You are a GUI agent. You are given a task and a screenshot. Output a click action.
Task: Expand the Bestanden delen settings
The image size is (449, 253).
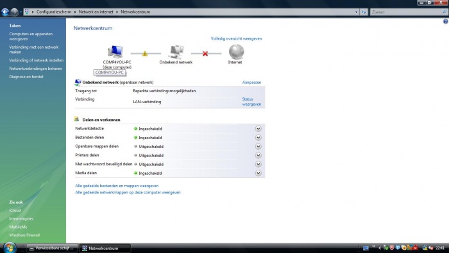(258, 138)
